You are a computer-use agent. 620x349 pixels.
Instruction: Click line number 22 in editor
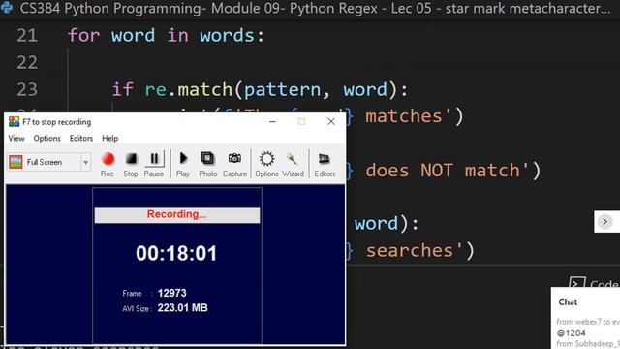[x=27, y=62]
